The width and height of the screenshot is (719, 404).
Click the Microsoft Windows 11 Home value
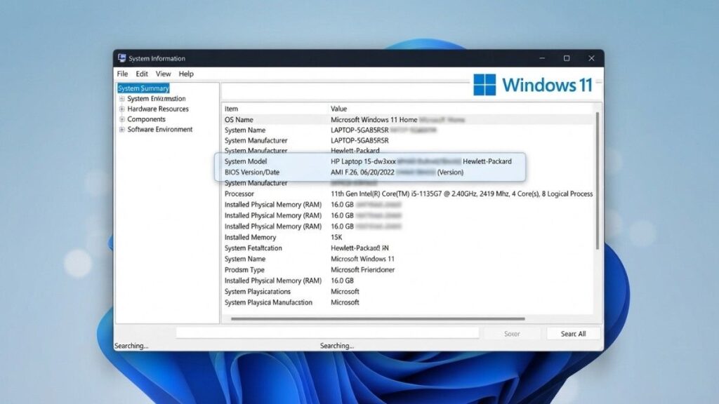click(374, 119)
